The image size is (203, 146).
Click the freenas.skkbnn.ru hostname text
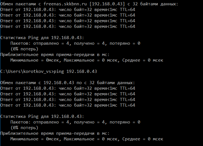pos(65,4)
